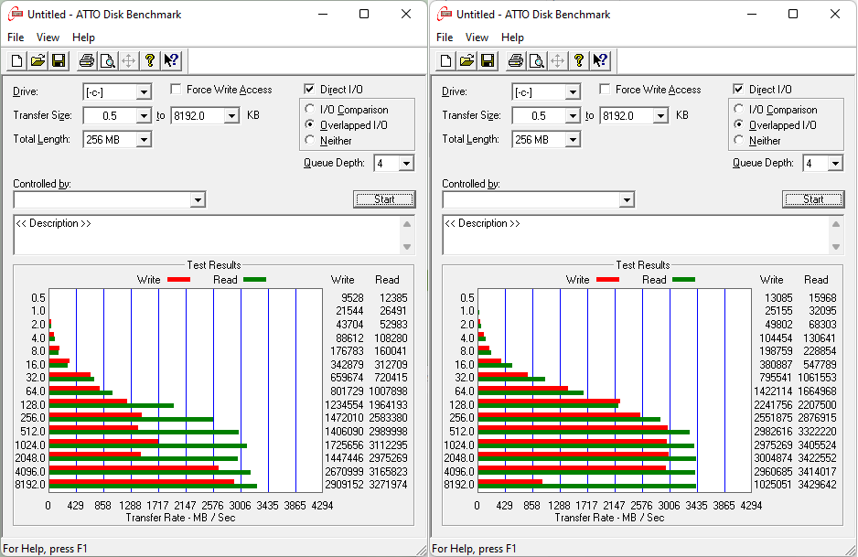The image size is (858, 557).
Task: Create a new benchmark file in the right window
Action: click(x=446, y=60)
